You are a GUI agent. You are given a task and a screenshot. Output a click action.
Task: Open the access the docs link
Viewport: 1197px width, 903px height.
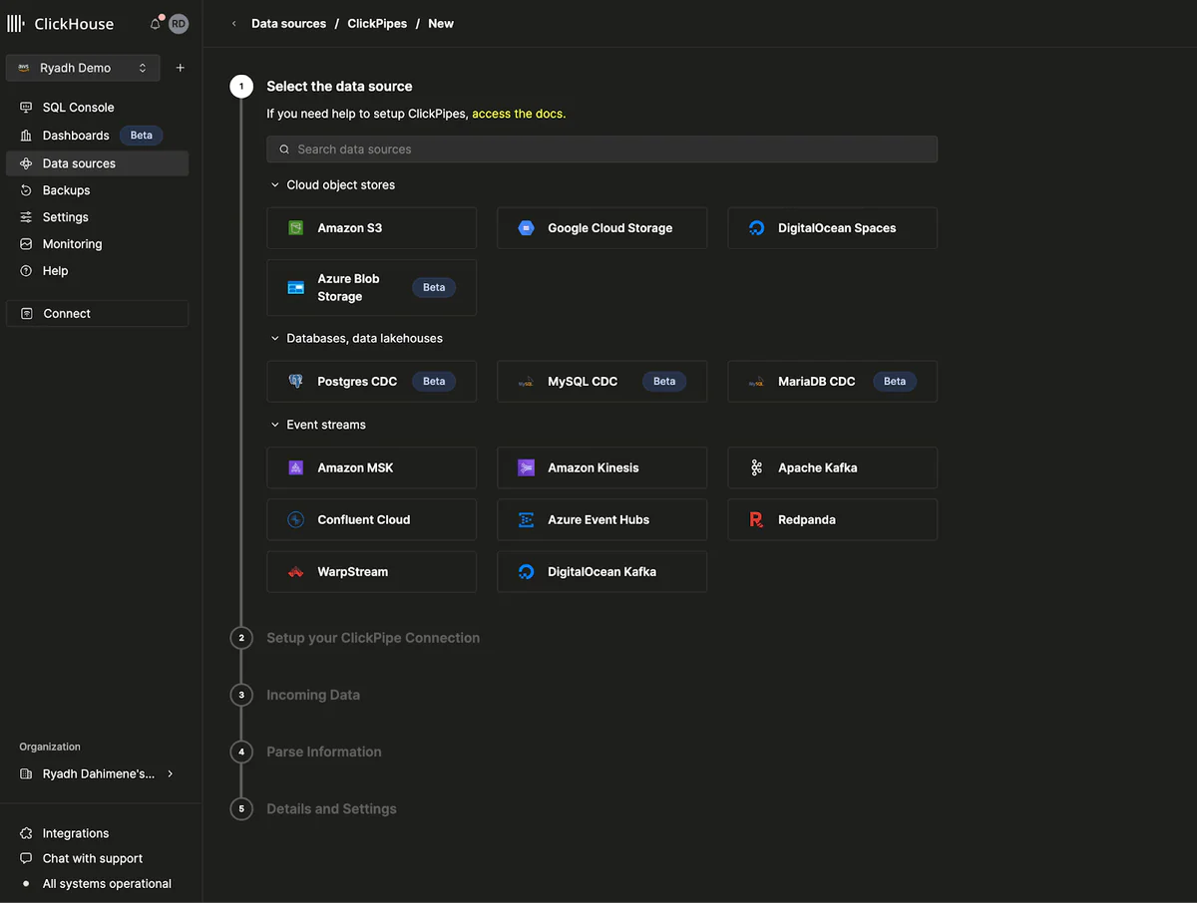pyautogui.click(x=518, y=114)
